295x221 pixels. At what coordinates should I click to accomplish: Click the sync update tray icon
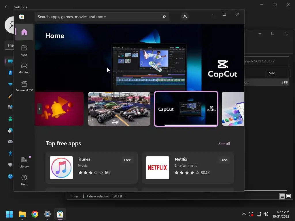251,214
